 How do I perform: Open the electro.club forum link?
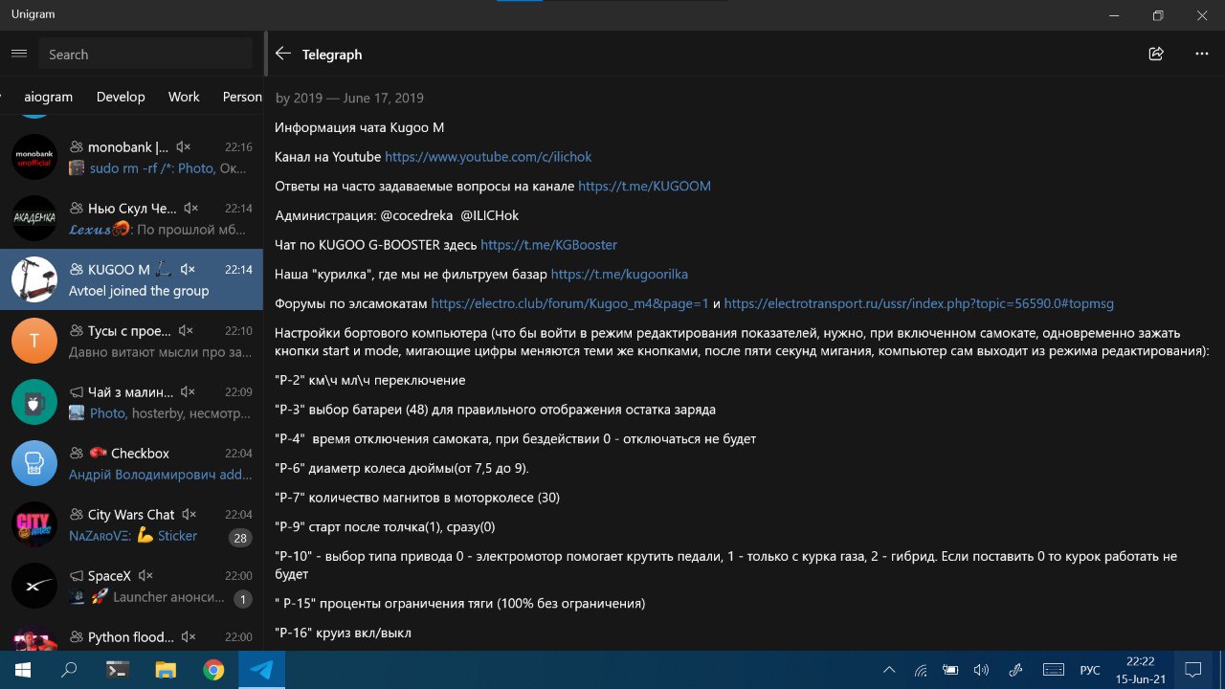point(569,303)
